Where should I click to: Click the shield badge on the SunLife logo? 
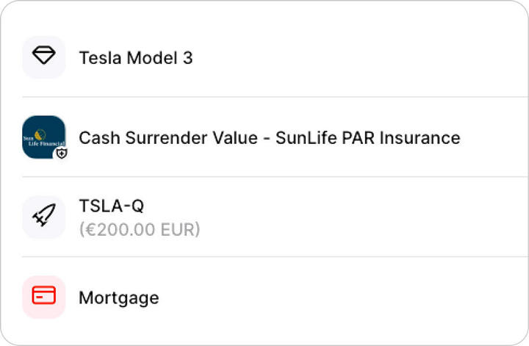pos(61,154)
